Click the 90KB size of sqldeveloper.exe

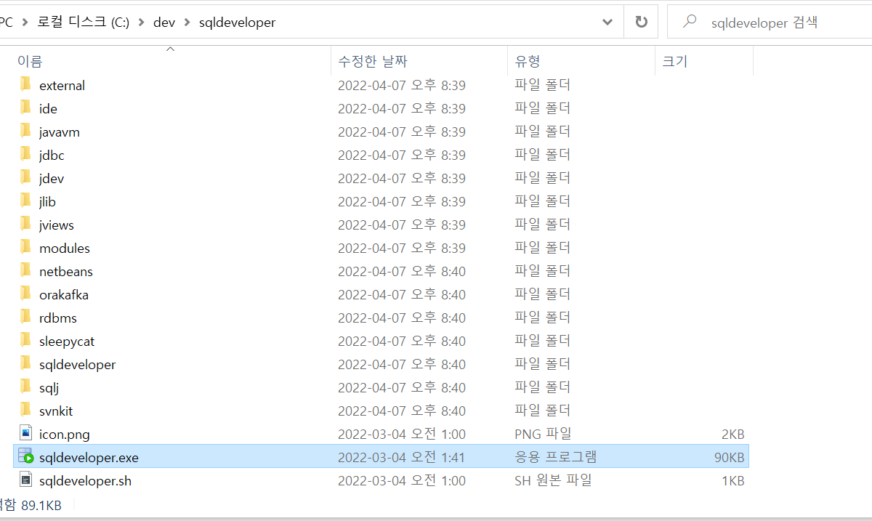729,457
